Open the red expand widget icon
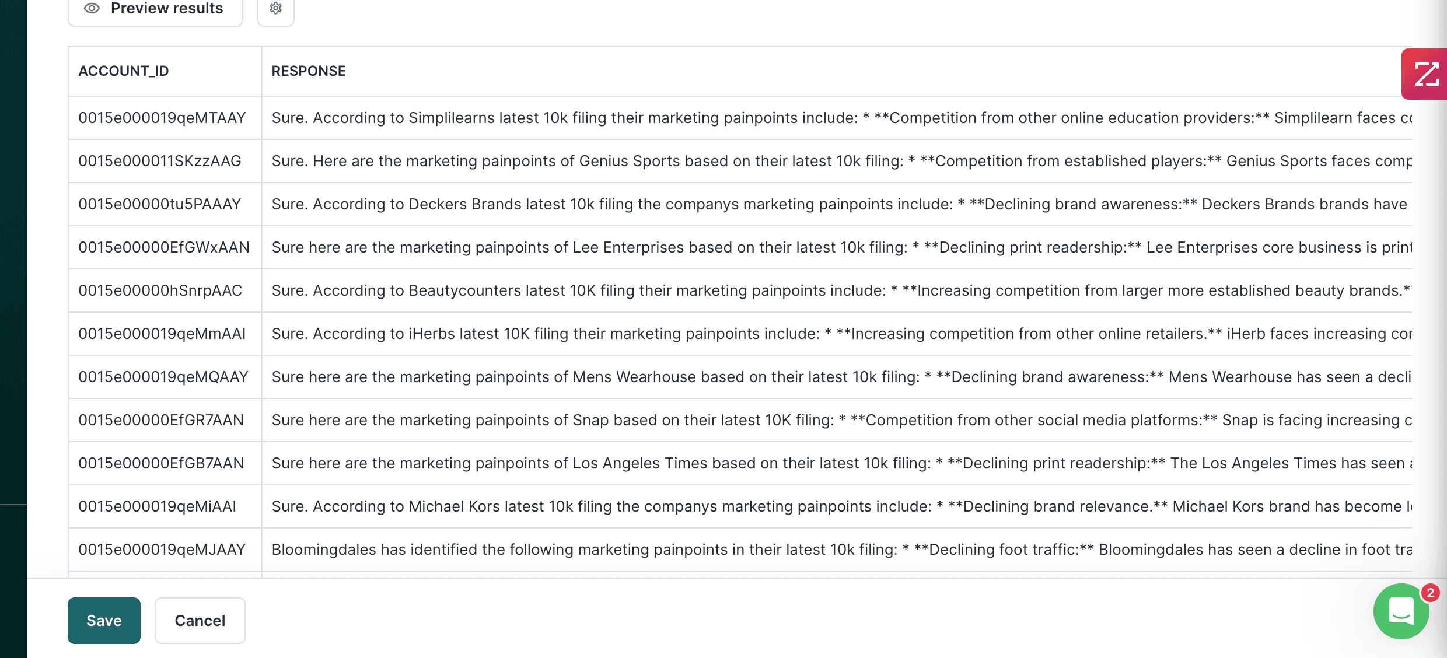This screenshot has height=658, width=1447. [1425, 75]
